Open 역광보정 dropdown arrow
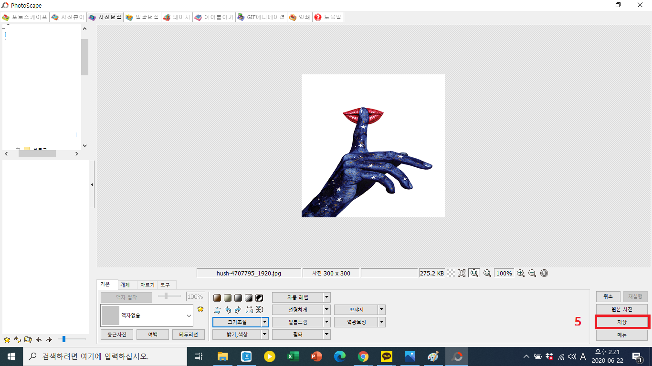The image size is (652, 366). click(x=381, y=322)
